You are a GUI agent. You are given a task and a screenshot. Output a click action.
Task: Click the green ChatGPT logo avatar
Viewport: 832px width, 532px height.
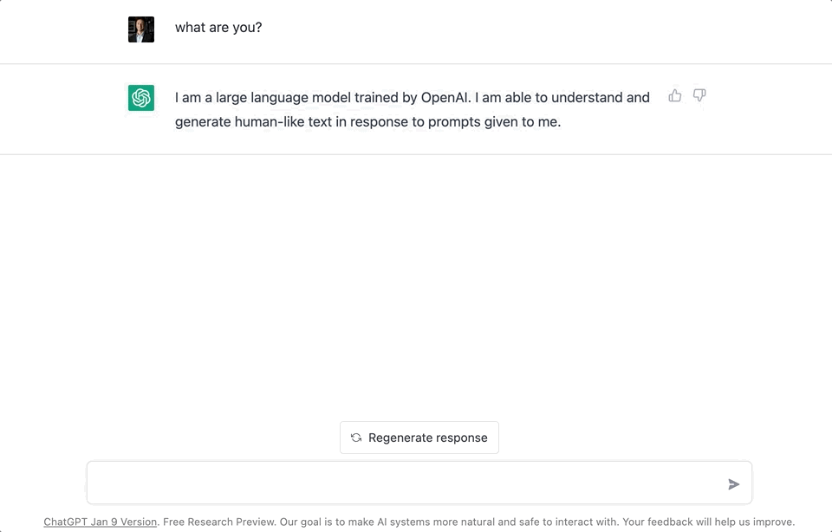tap(141, 98)
